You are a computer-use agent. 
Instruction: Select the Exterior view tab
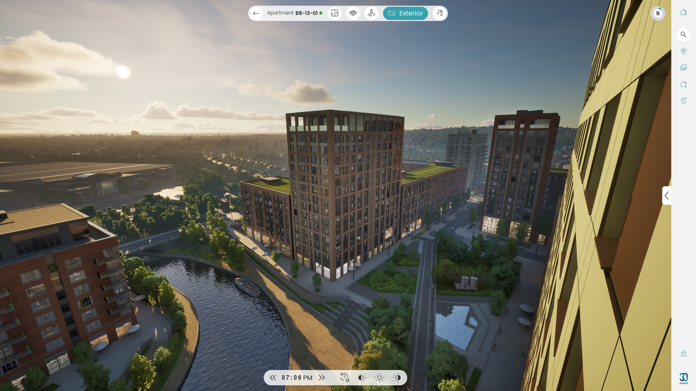click(x=406, y=13)
